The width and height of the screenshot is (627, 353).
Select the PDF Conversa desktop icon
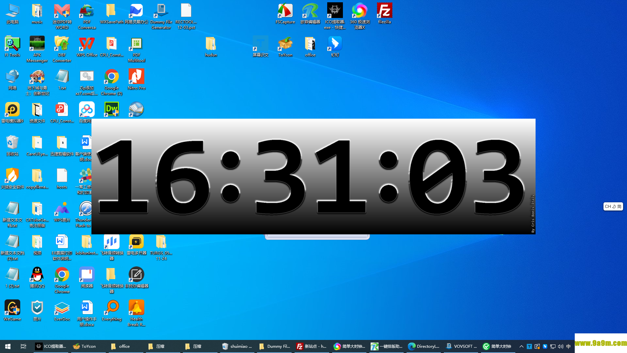[x=87, y=16]
